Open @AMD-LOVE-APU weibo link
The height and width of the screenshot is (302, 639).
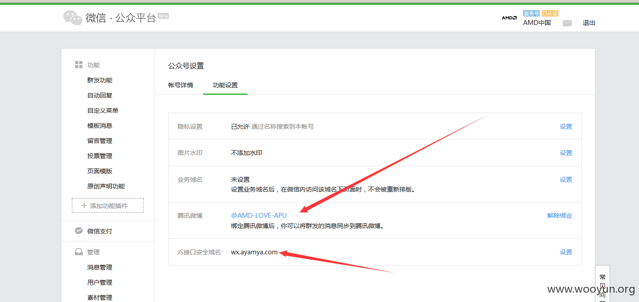point(259,216)
